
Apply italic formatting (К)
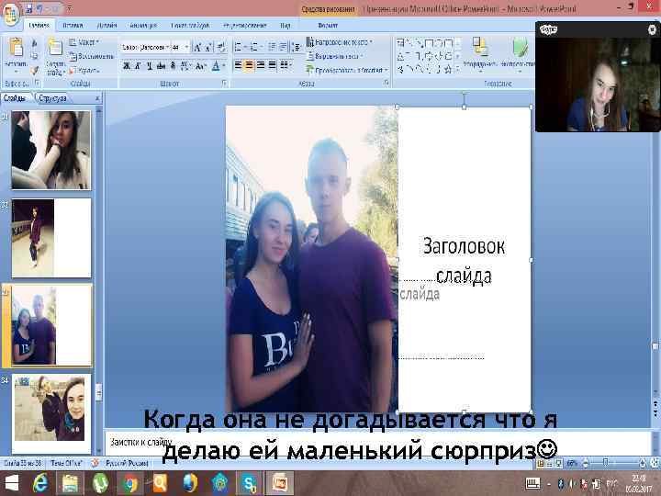pos(138,66)
